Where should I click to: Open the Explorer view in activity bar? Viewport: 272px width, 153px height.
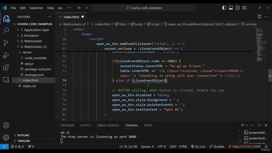6,19
